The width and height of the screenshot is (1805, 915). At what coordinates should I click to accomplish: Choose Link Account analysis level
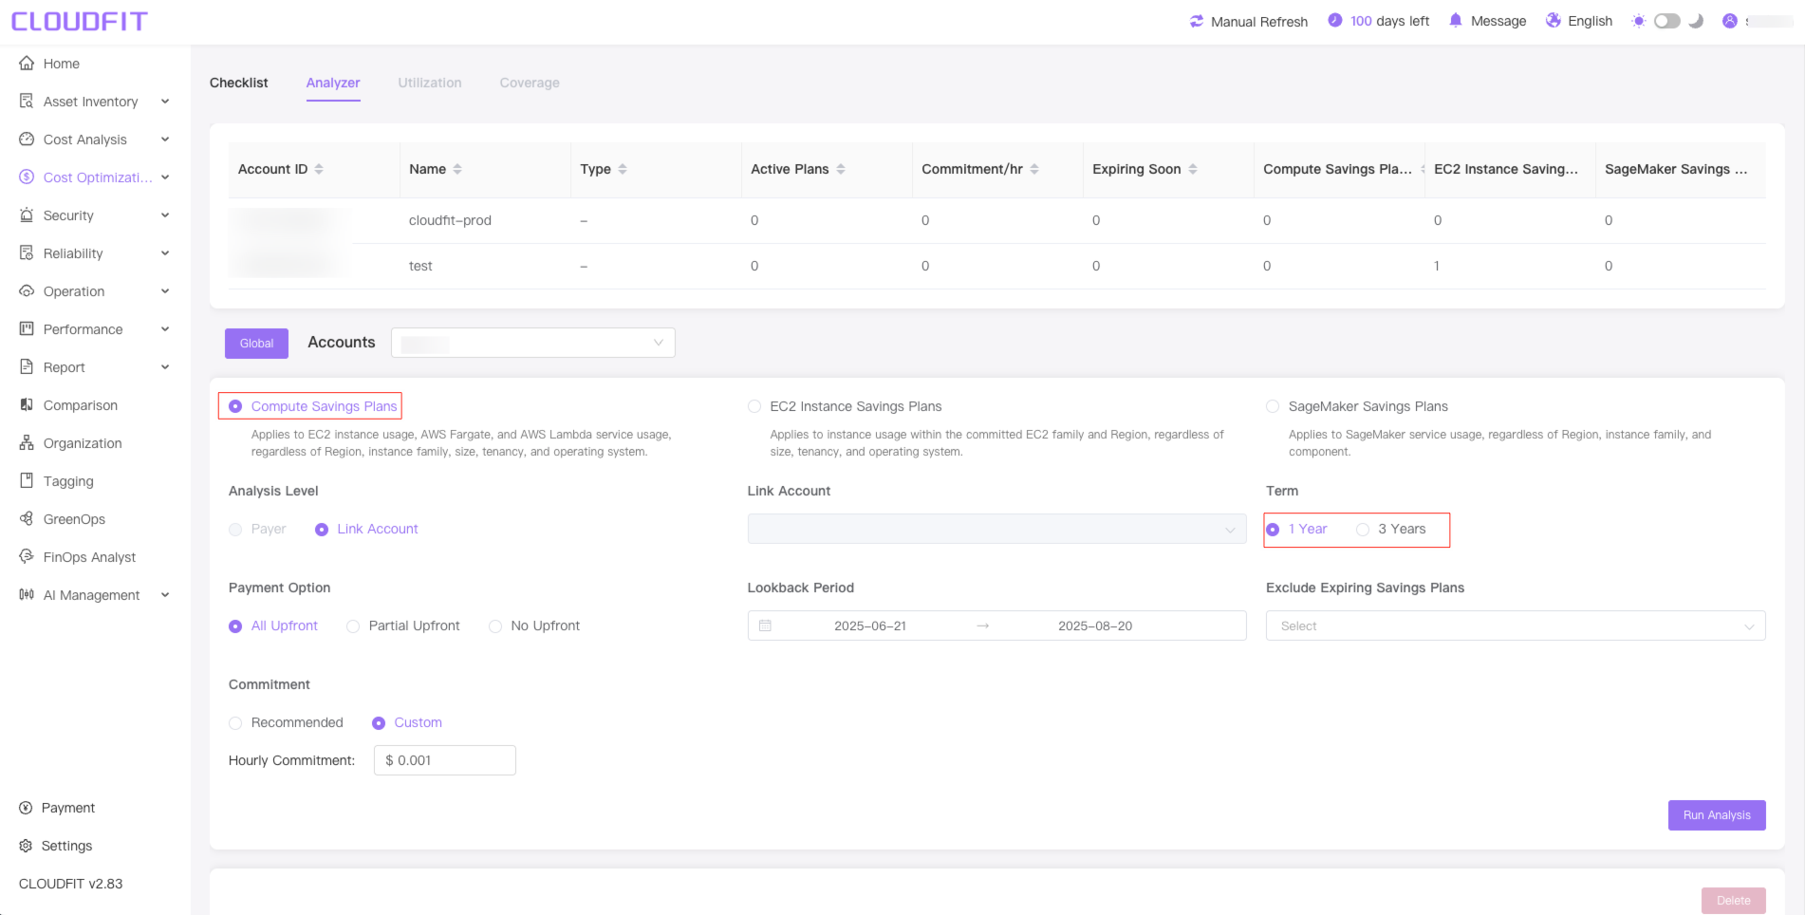click(x=322, y=530)
